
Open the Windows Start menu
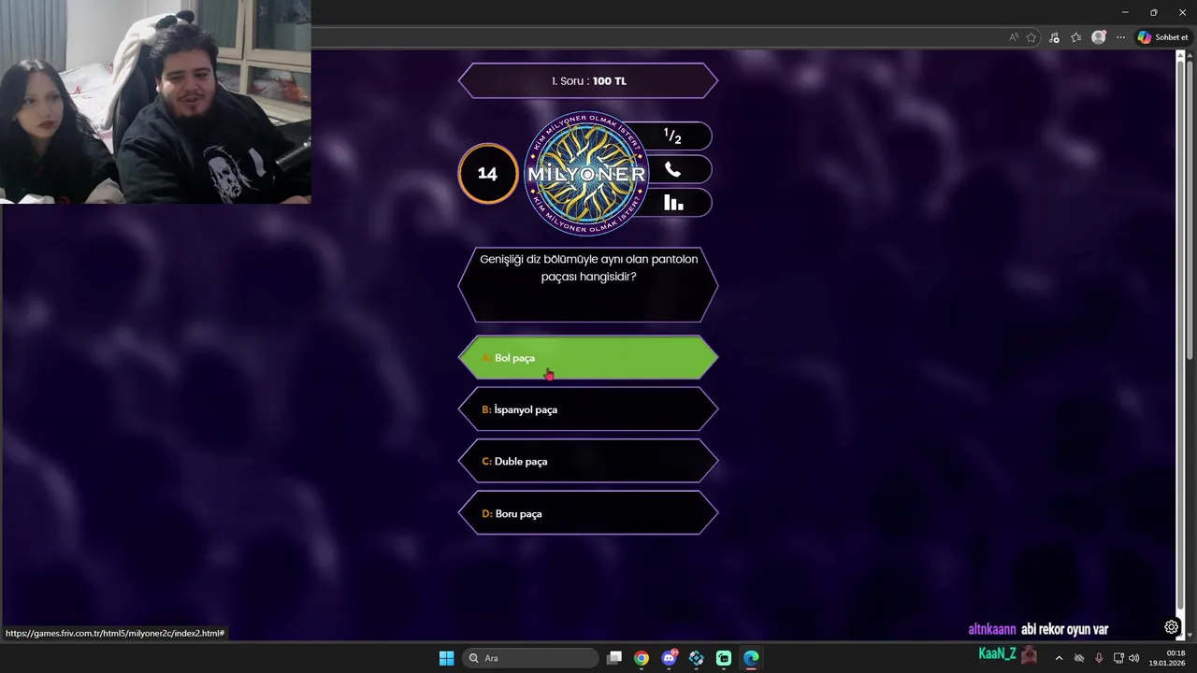446,658
